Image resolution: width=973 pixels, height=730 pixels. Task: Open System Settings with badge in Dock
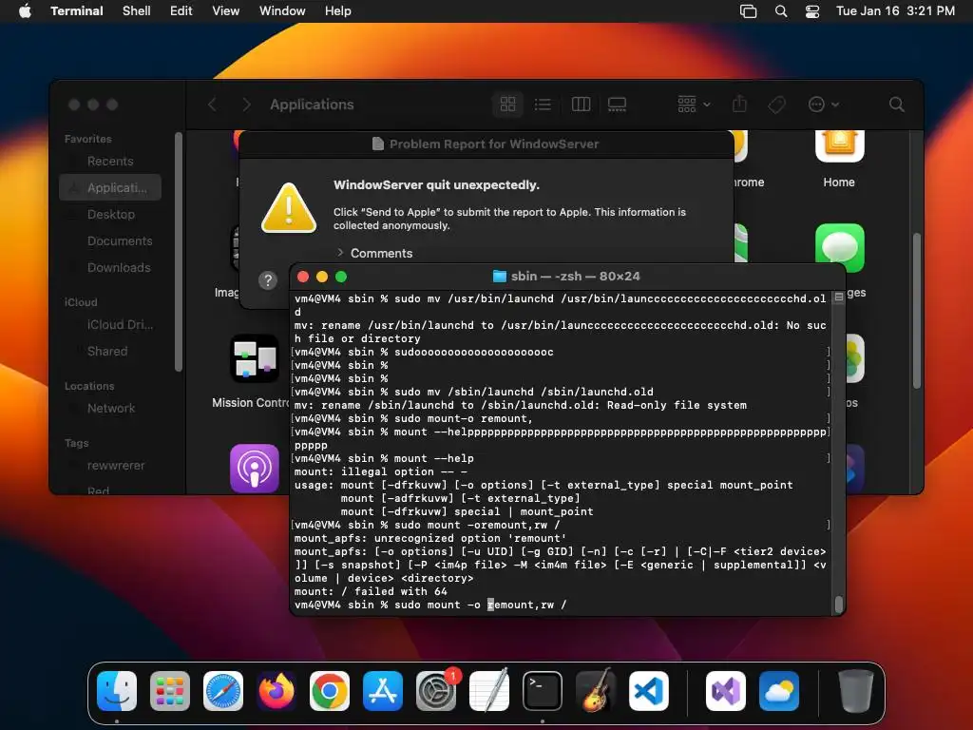point(436,691)
